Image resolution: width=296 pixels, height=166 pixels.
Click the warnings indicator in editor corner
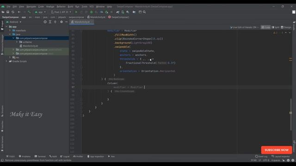(x=276, y=33)
